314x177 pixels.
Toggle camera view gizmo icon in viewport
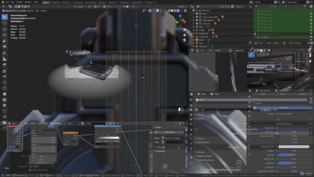pos(184,40)
